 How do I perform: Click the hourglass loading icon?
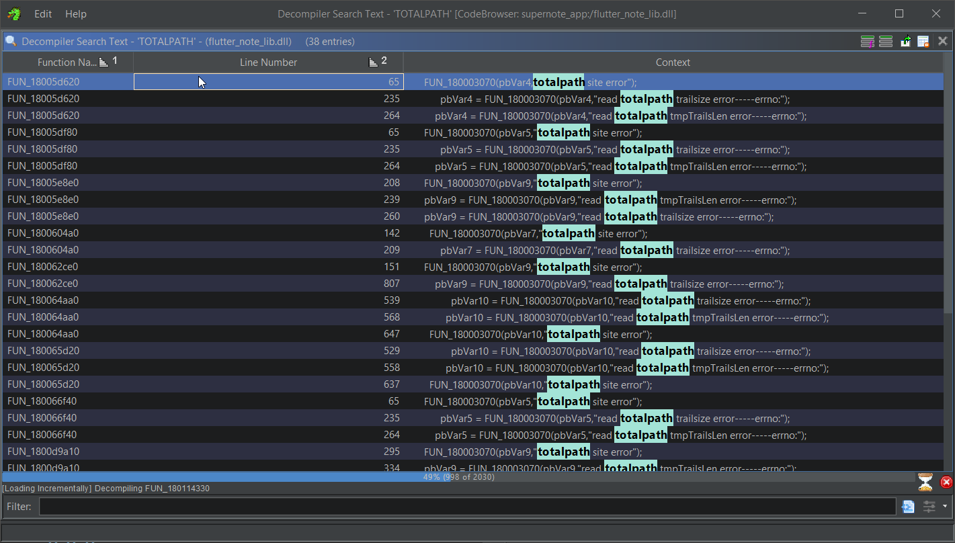pos(925,482)
